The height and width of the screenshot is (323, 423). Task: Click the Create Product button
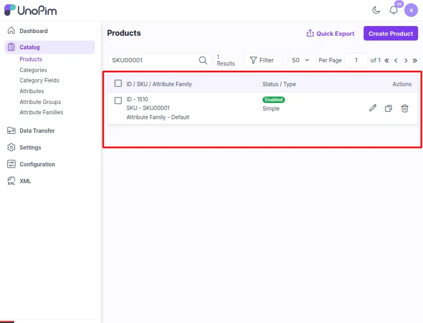pyautogui.click(x=390, y=34)
